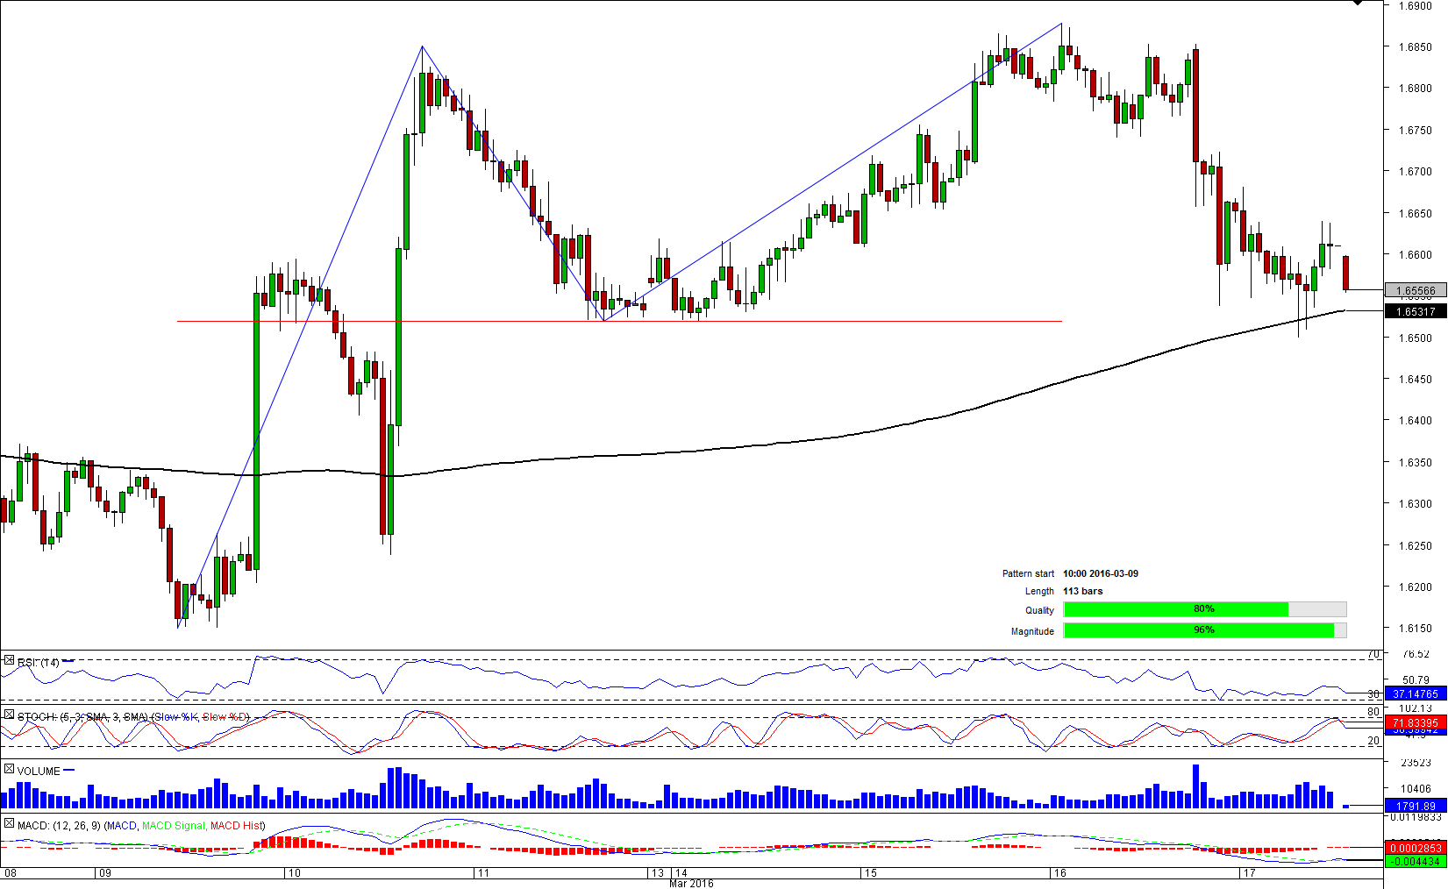Screen dimensions: 1448x889
Task: Close the STOCH indicator panel
Action: pos(9,715)
